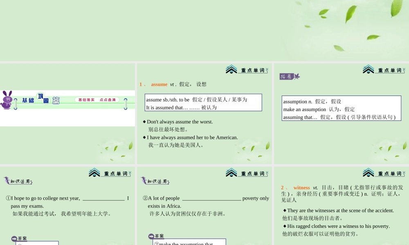409x245 pixels.
Task: Click the 重点单词 badge on the 'I hope to go to college' slide
Action: point(110,173)
